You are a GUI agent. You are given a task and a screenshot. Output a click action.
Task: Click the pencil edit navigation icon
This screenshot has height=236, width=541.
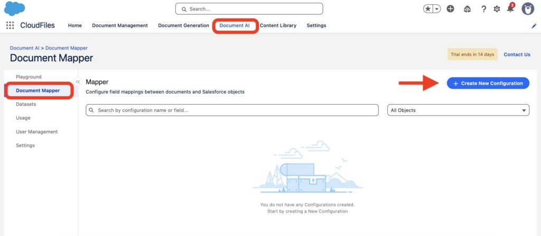coord(534,26)
